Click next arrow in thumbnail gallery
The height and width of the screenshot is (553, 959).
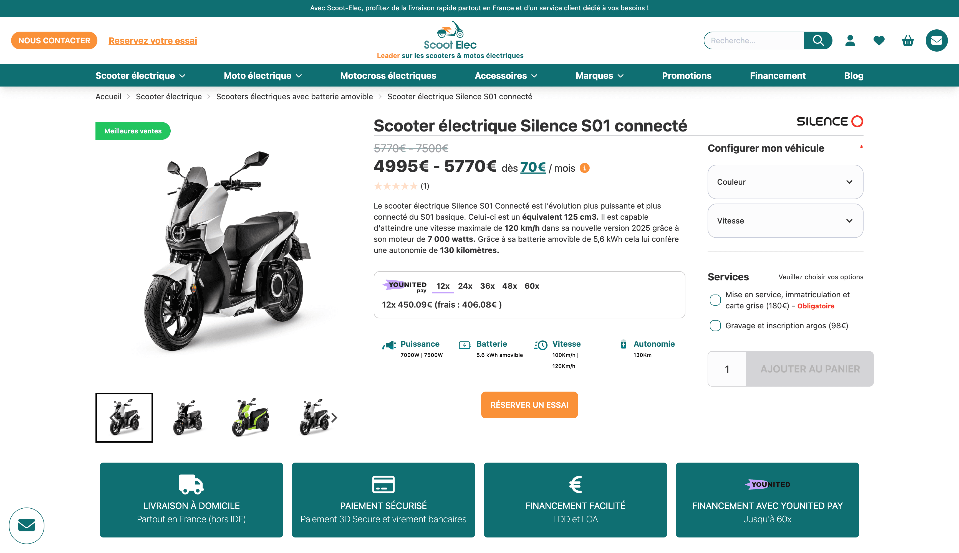coord(334,418)
